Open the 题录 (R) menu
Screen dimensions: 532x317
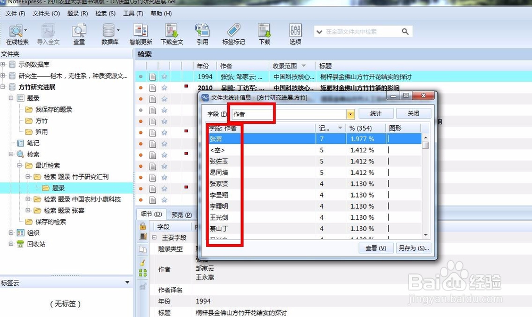(x=77, y=14)
